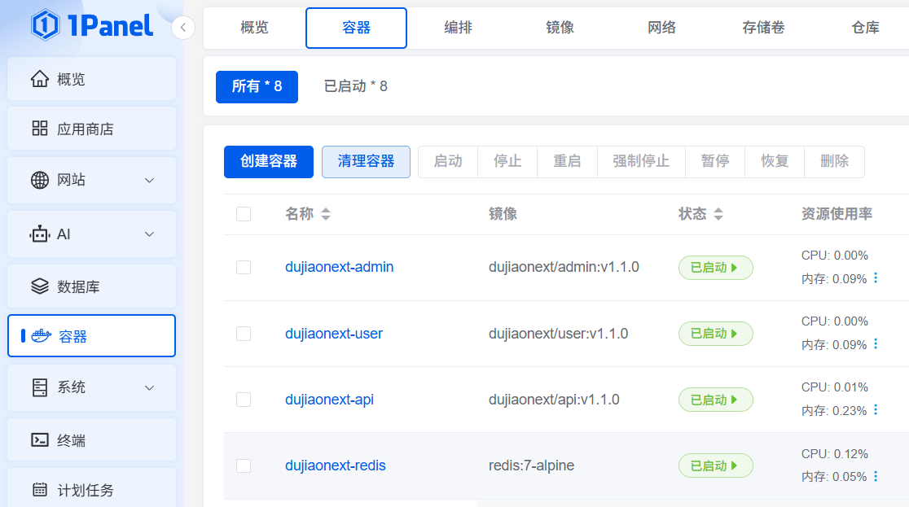
Task: Click the globe icon beside 网站
Action: 39,180
